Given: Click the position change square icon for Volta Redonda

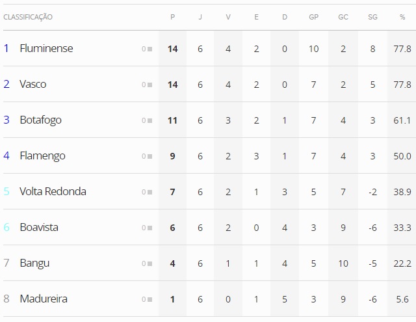Looking at the screenshot, I should click(x=150, y=192).
